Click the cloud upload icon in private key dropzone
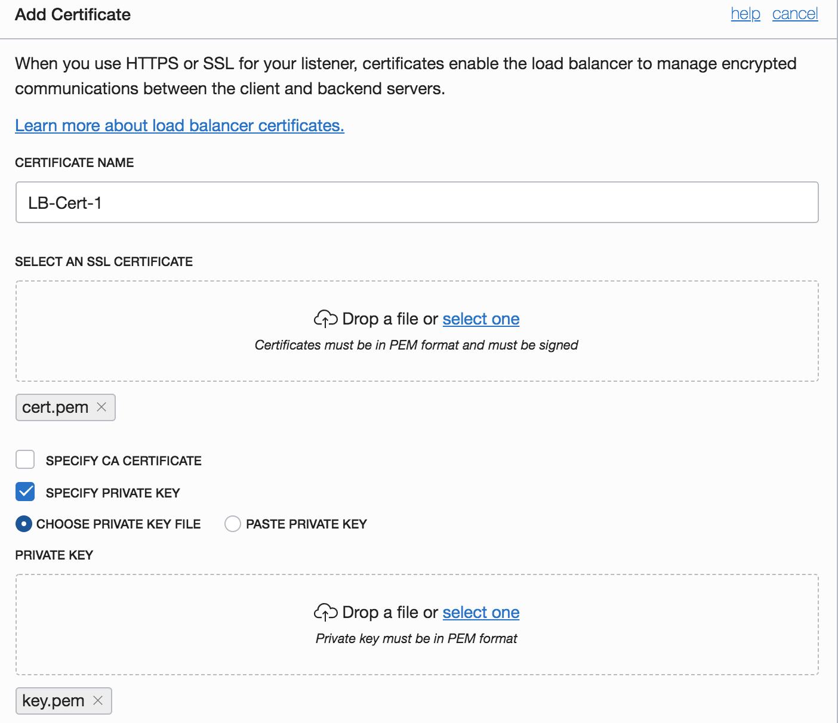 [325, 613]
